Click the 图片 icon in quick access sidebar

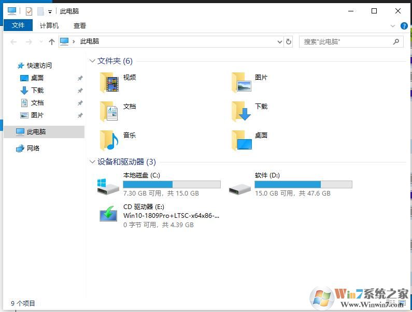(x=24, y=115)
